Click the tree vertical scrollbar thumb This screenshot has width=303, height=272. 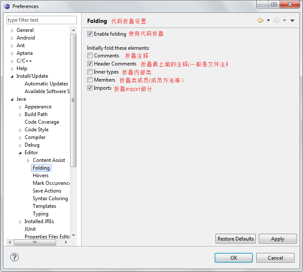pyautogui.click(x=74, y=100)
